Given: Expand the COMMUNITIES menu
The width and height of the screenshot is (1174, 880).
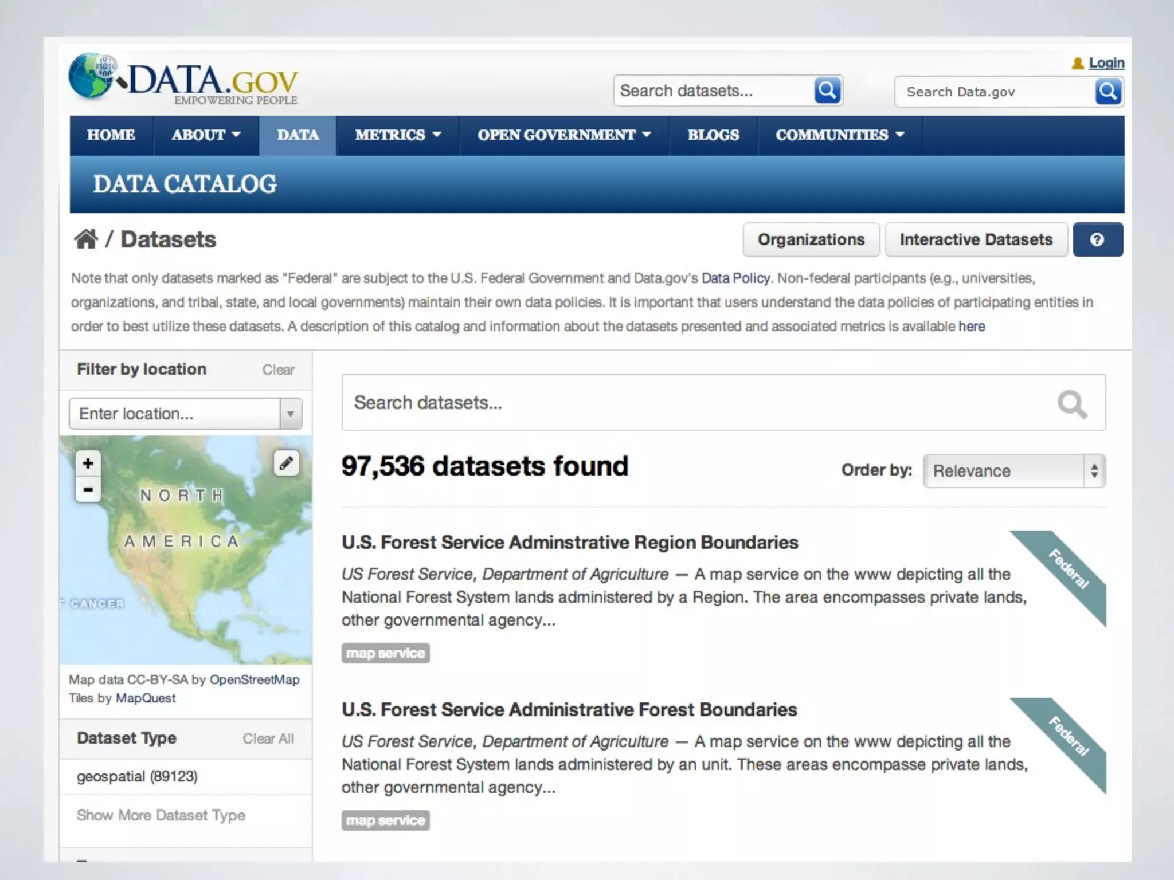Looking at the screenshot, I should pyautogui.click(x=839, y=135).
